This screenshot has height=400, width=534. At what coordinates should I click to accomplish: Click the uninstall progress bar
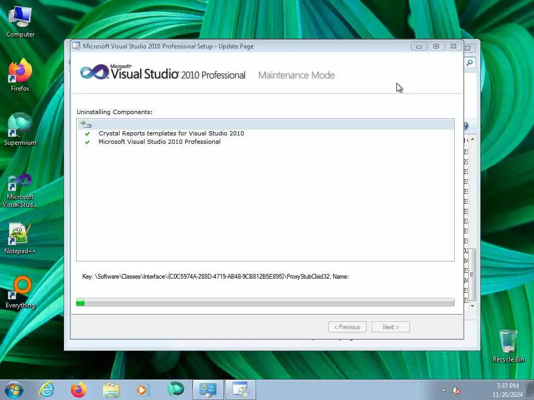265,302
